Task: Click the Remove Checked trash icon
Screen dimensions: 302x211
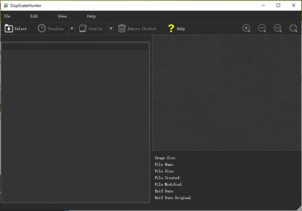Action: tap(122, 29)
